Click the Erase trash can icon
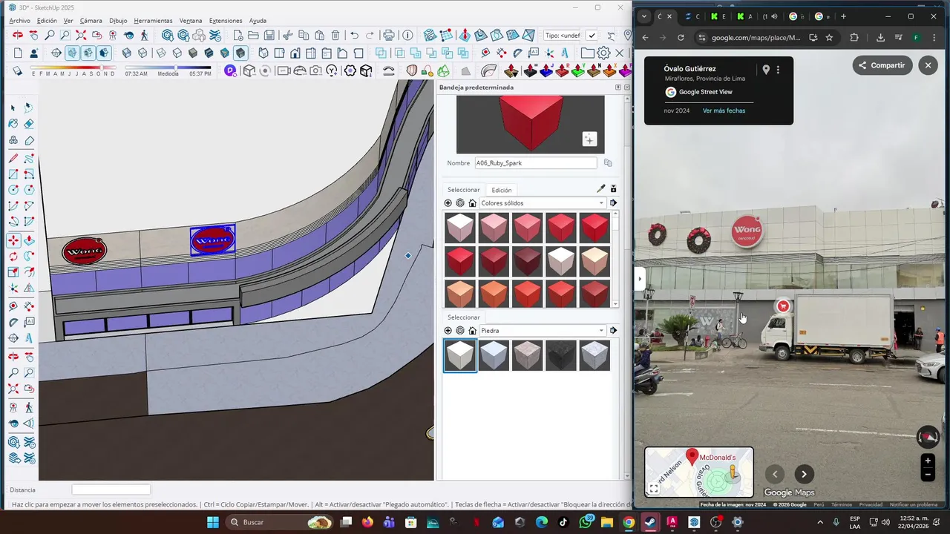 (x=335, y=35)
